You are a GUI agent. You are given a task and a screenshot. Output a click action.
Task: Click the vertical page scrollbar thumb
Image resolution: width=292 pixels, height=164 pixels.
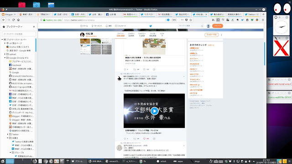[x=265, y=54]
